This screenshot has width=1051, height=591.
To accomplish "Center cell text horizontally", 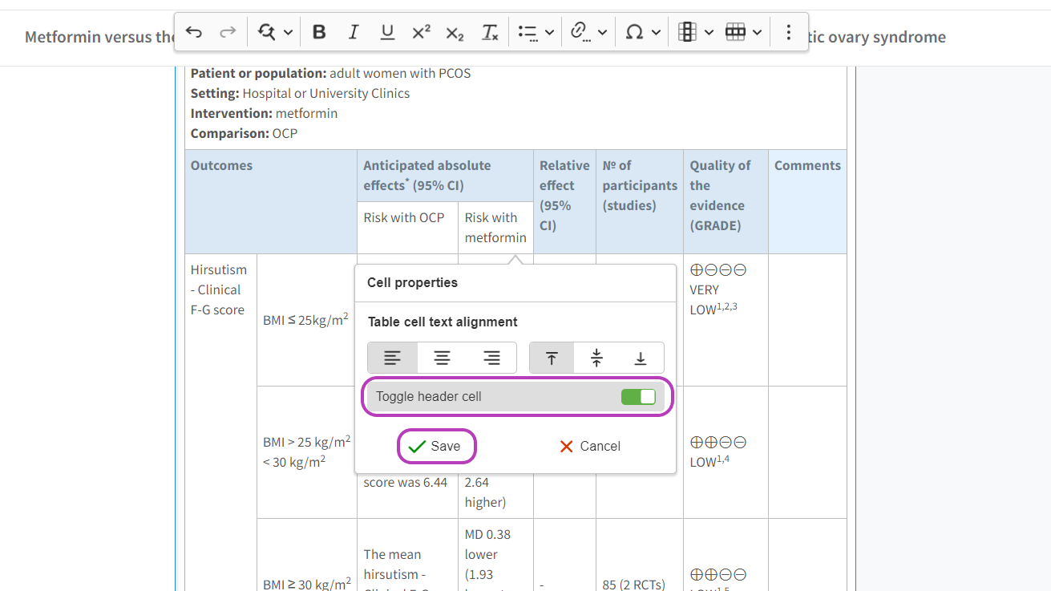I will [x=442, y=358].
